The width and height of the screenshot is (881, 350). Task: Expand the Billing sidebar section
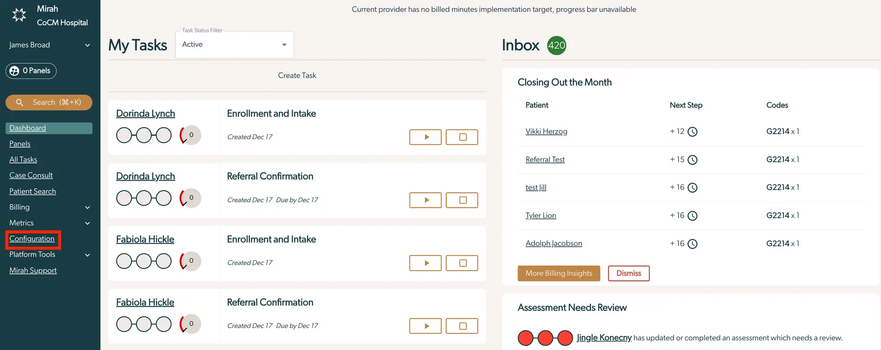pos(50,207)
